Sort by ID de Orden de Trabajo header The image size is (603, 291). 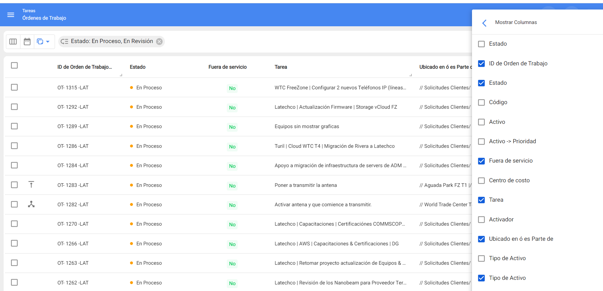pos(85,67)
